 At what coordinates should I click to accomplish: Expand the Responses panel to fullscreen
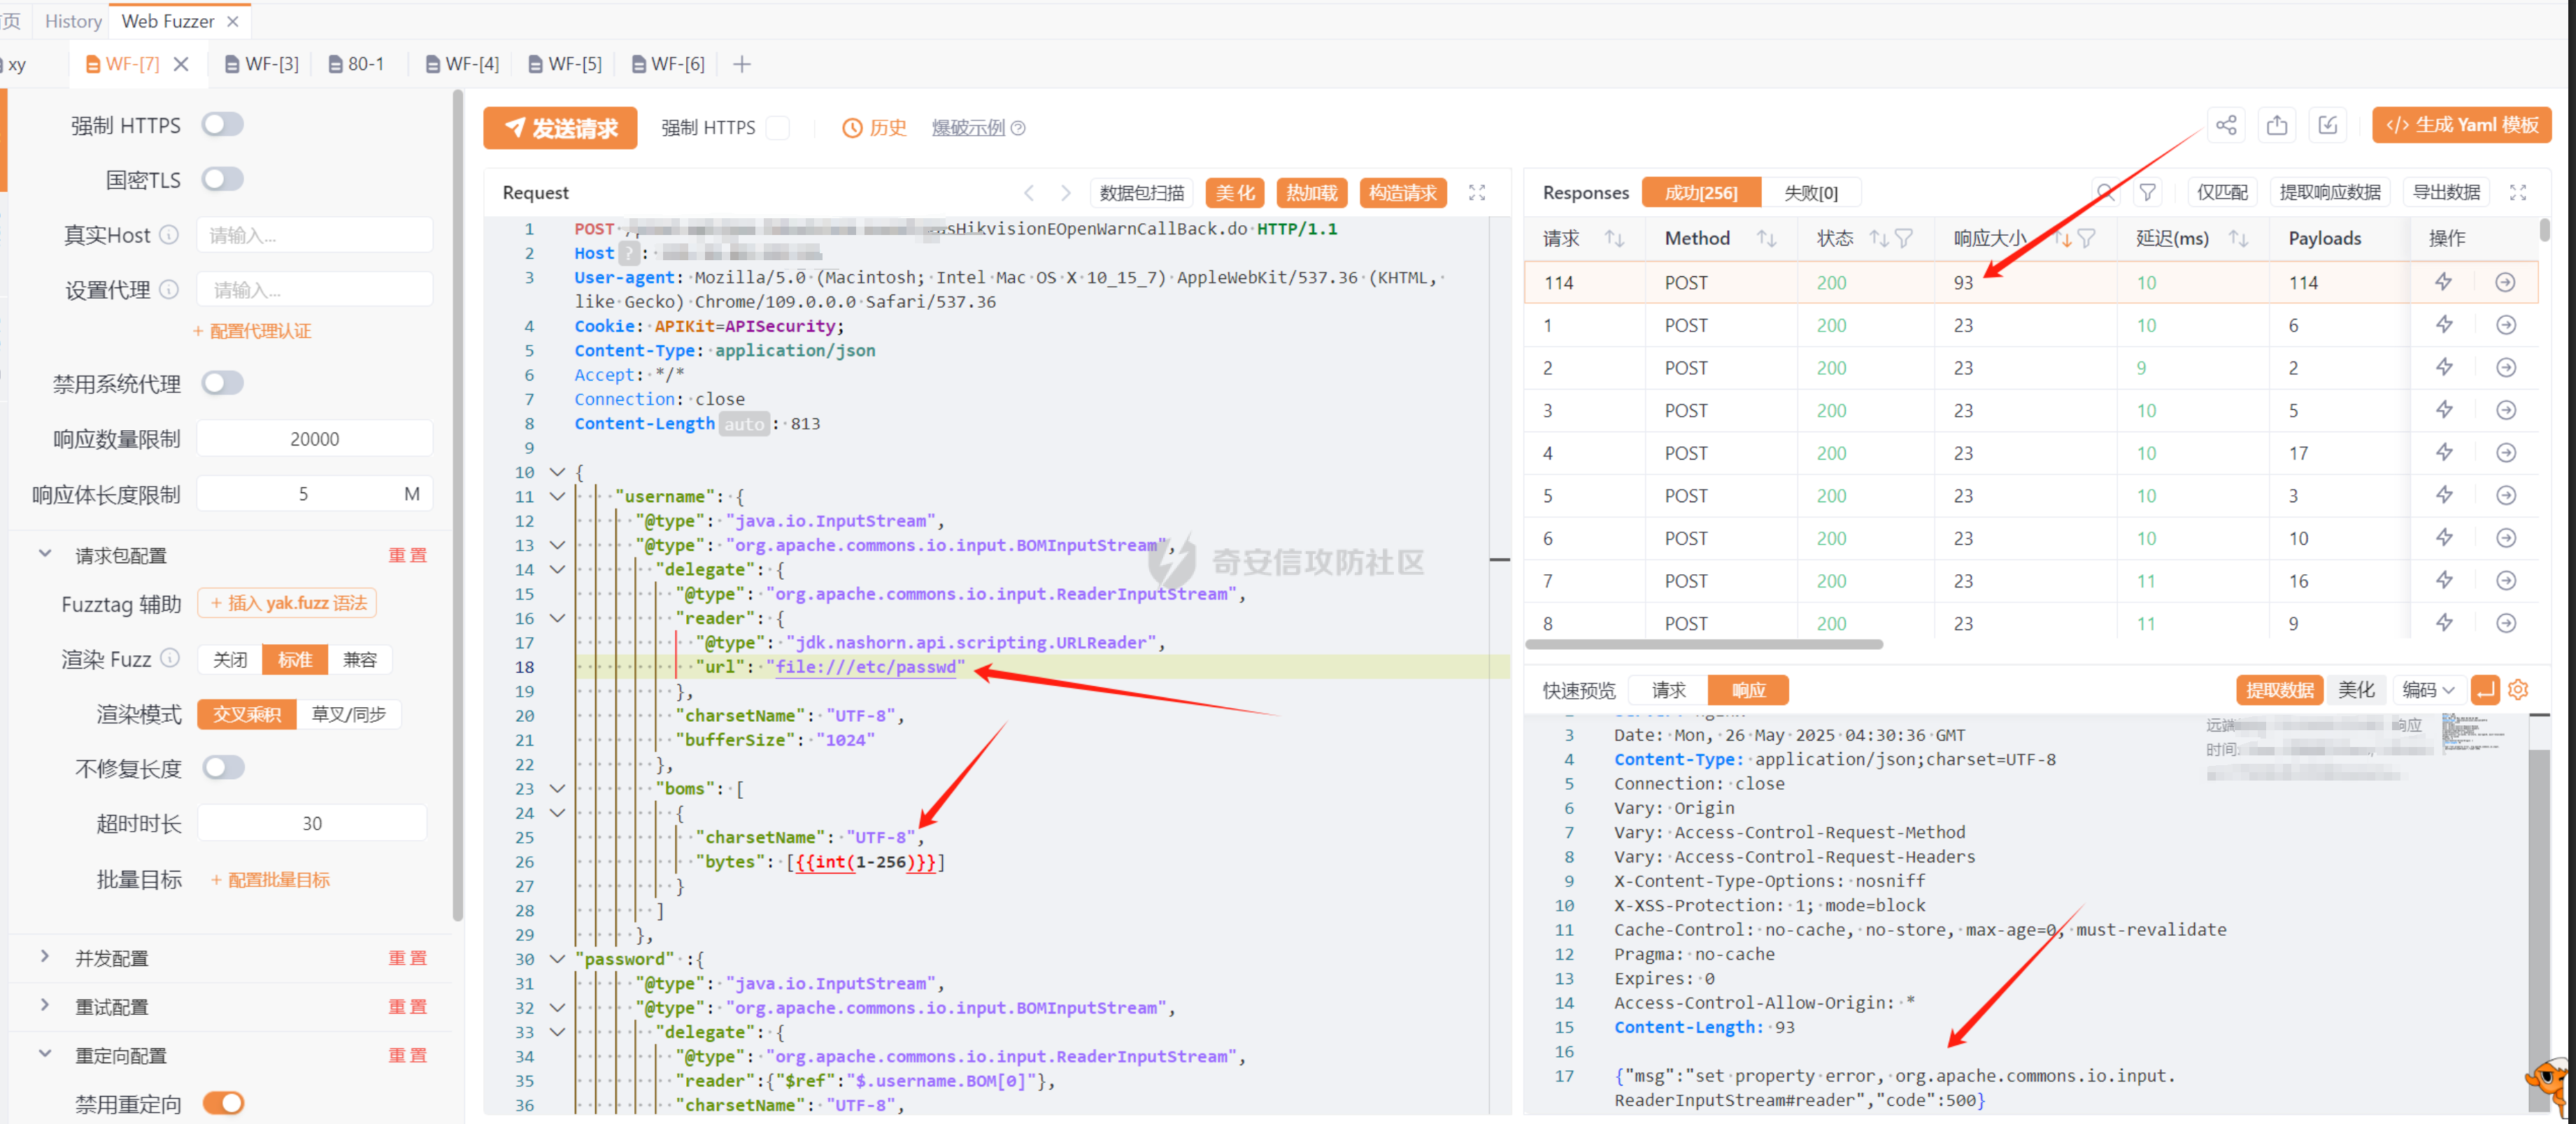click(2518, 193)
